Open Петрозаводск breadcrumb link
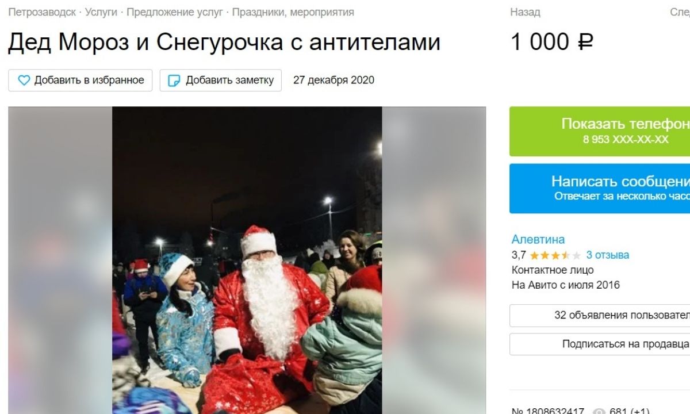This screenshot has width=690, height=414. point(42,12)
